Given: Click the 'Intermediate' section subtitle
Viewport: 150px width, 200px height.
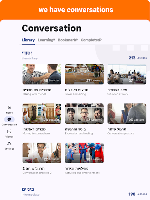Looking at the screenshot, I should [30, 195].
